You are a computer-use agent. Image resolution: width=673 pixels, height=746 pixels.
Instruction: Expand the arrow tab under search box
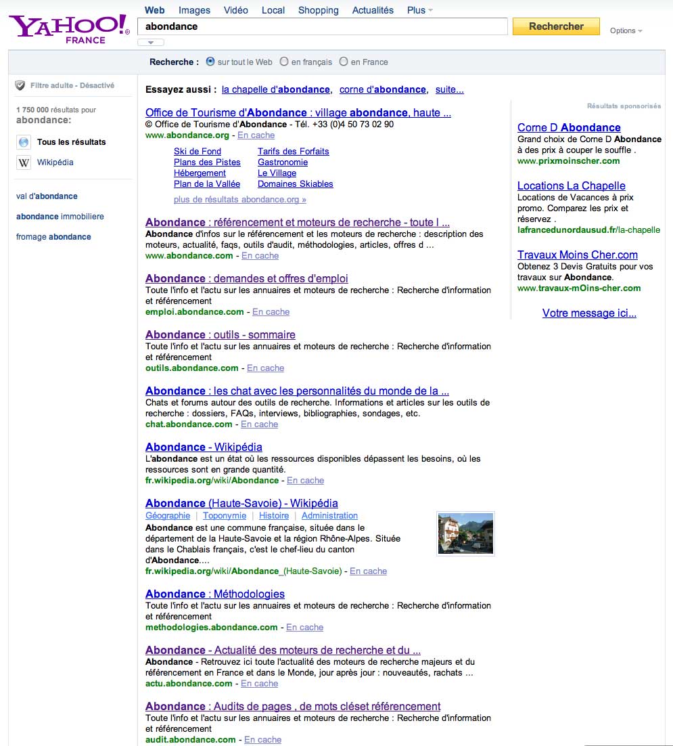pos(151,43)
